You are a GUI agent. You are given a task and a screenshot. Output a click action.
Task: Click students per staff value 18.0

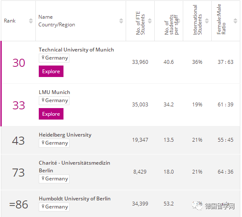point(169,172)
